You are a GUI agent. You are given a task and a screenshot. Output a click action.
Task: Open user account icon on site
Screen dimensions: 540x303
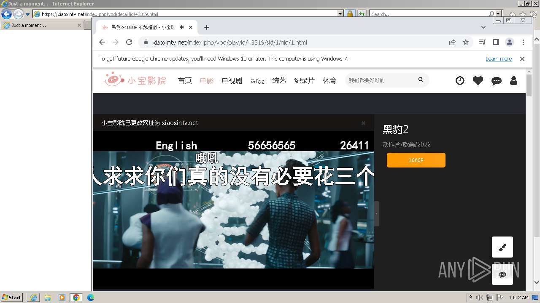(513, 80)
